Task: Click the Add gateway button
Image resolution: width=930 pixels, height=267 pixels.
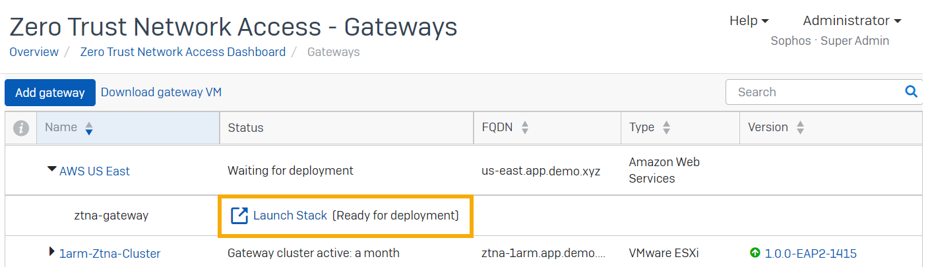Action: [50, 92]
